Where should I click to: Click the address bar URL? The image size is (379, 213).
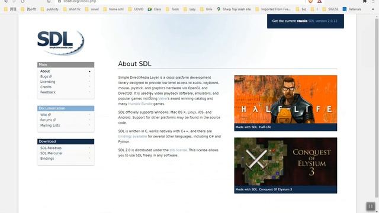(x=80, y=1)
